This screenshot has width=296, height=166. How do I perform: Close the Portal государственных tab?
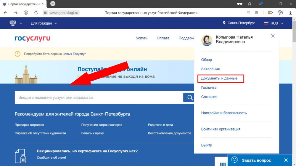[42, 4]
